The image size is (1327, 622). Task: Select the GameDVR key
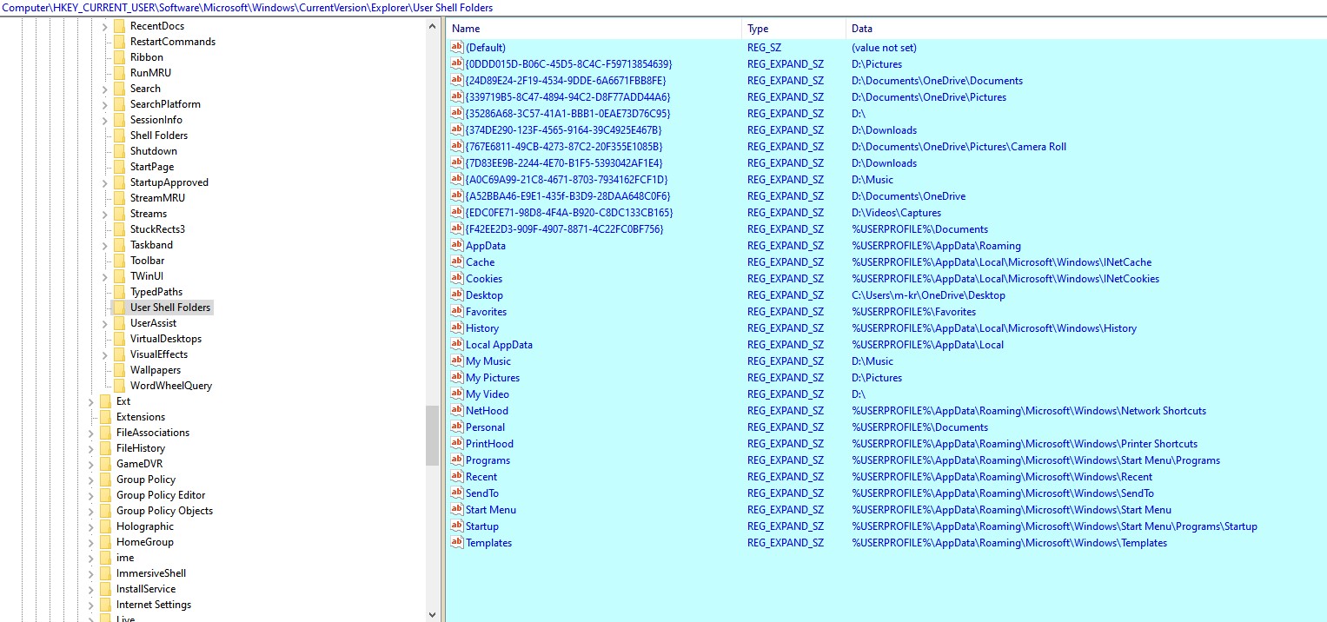coord(139,464)
